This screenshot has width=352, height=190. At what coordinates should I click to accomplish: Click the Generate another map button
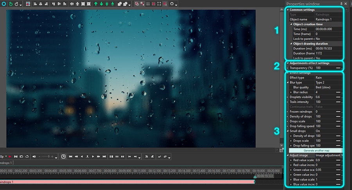tap(316, 150)
